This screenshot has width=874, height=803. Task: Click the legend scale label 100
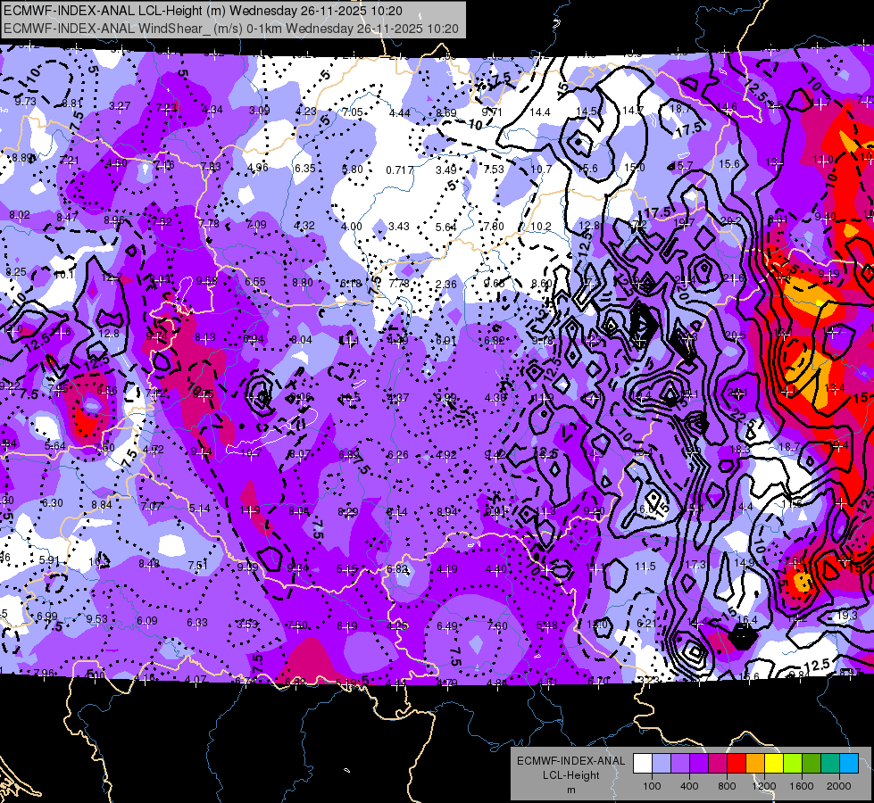pyautogui.click(x=652, y=786)
